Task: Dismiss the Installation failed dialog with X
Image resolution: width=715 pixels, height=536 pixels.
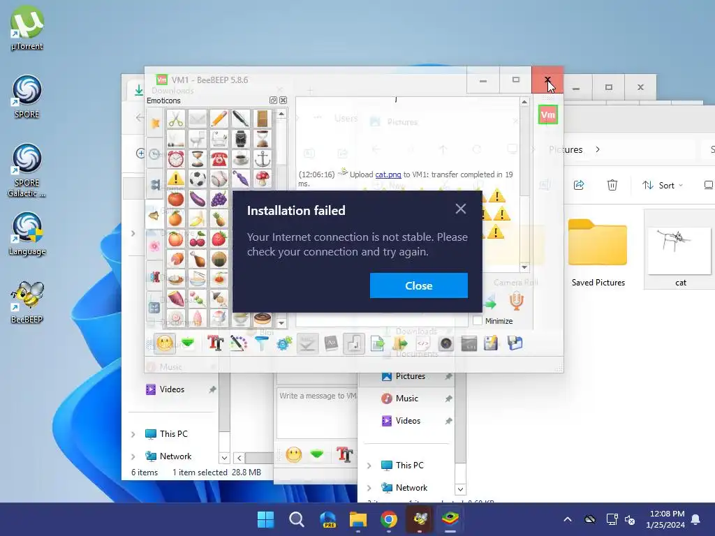Action: (x=461, y=209)
